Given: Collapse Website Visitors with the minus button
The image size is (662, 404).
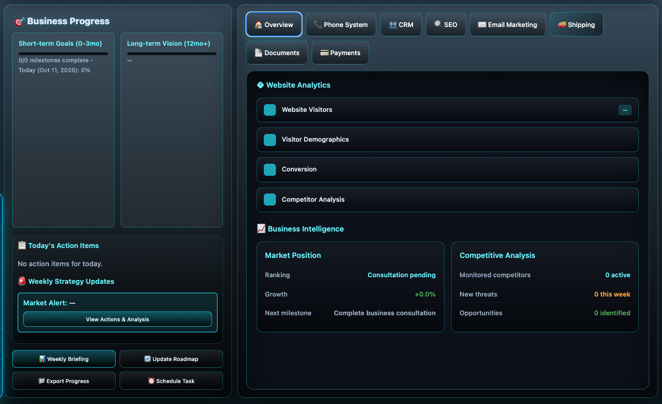Looking at the screenshot, I should [625, 110].
